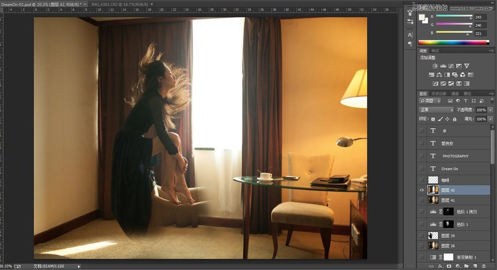This screenshot has height=270, width=497.
Task: Add a Gradient Map adjustment
Action: click(x=466, y=83)
